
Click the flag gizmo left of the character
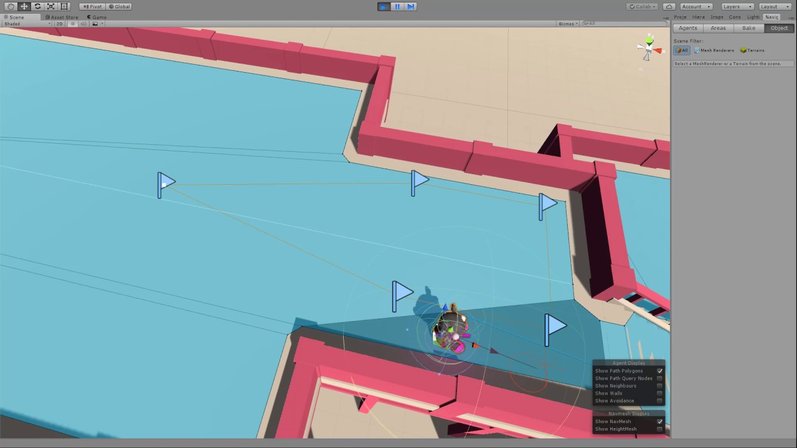tap(402, 296)
